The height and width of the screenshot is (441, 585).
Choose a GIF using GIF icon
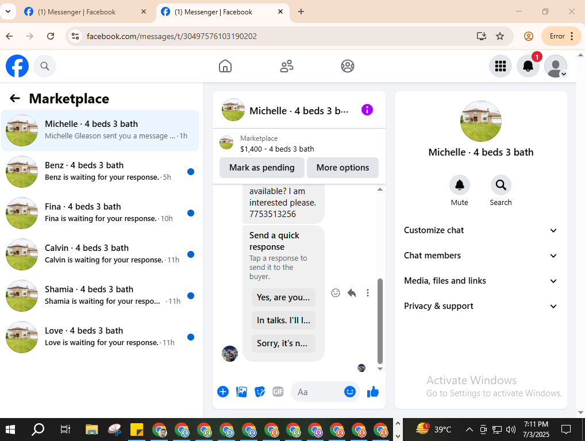278,392
